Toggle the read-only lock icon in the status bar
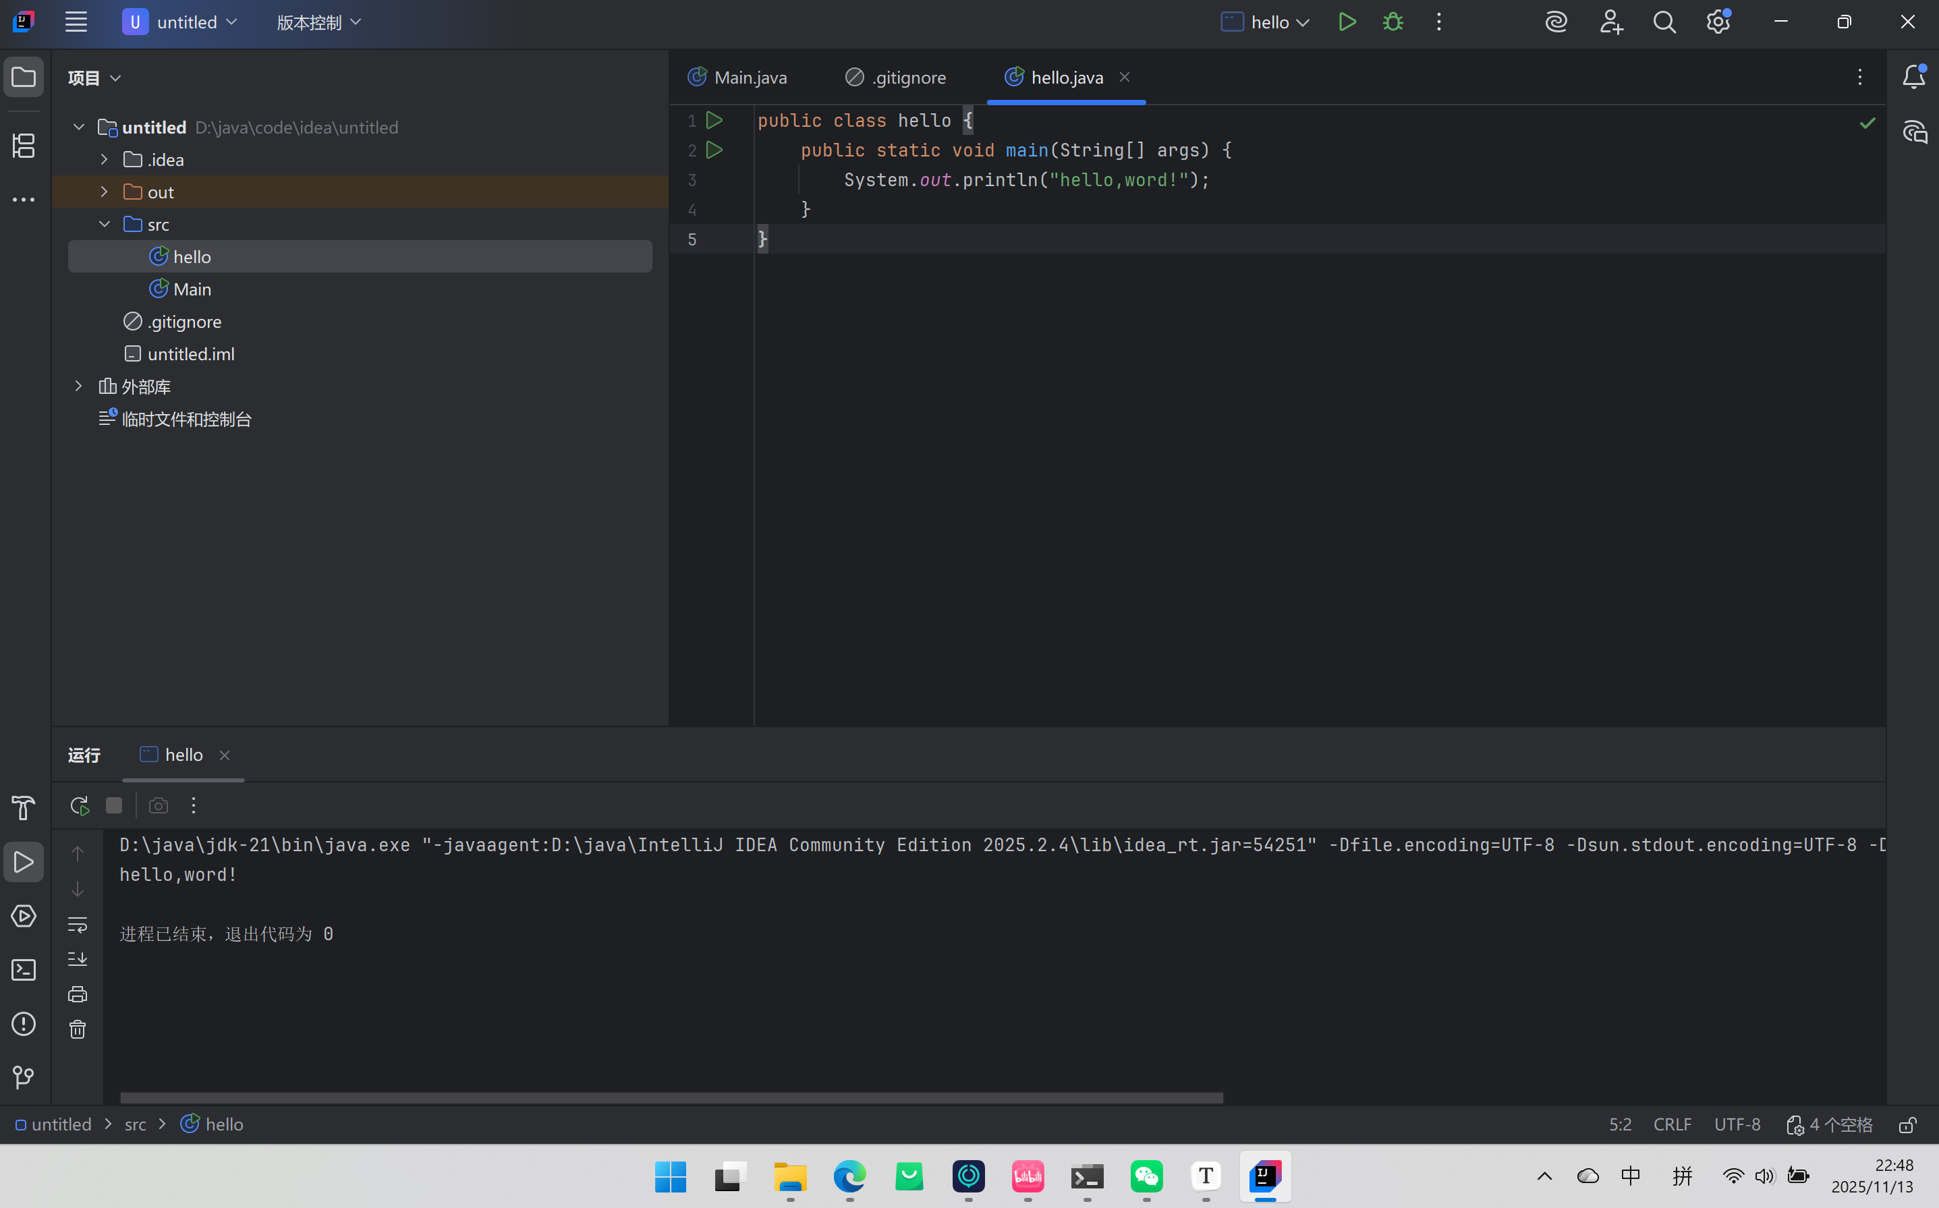The image size is (1939, 1208). pos(1908,1125)
